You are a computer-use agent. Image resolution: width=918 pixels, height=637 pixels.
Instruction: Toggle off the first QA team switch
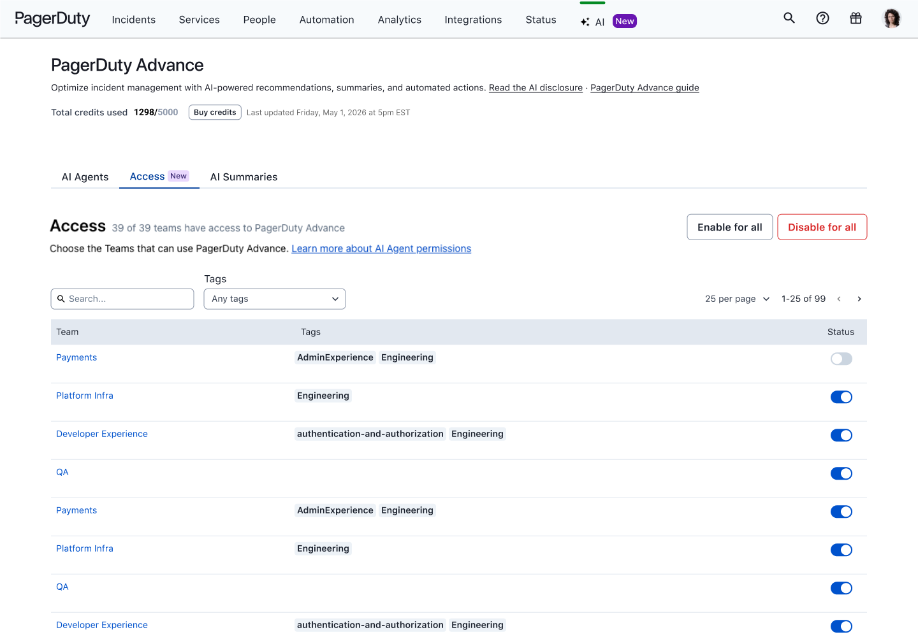[x=841, y=473]
